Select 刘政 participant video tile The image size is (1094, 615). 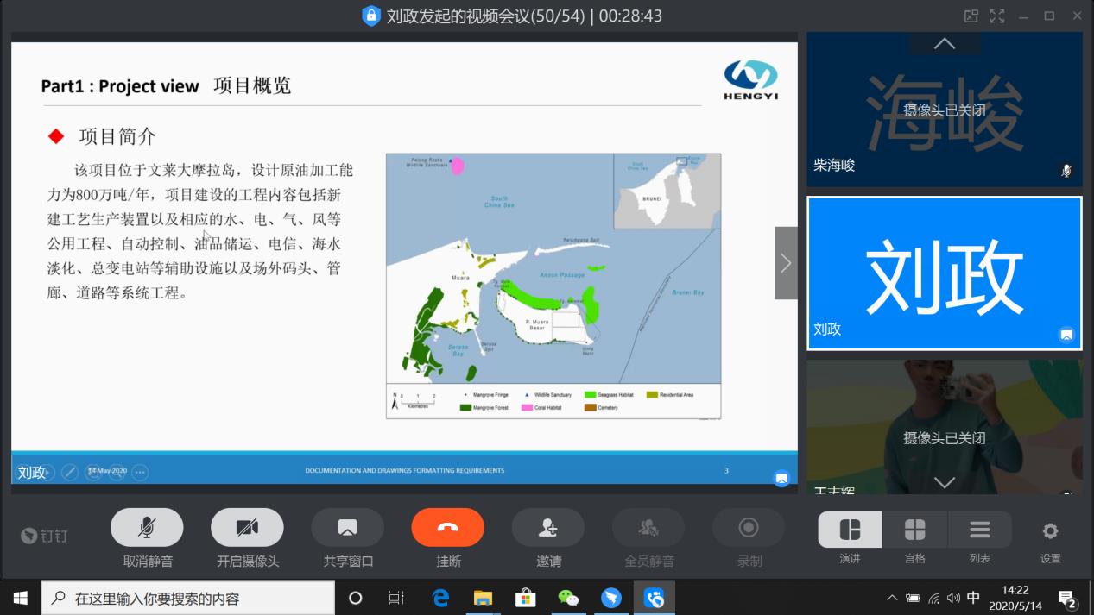944,273
